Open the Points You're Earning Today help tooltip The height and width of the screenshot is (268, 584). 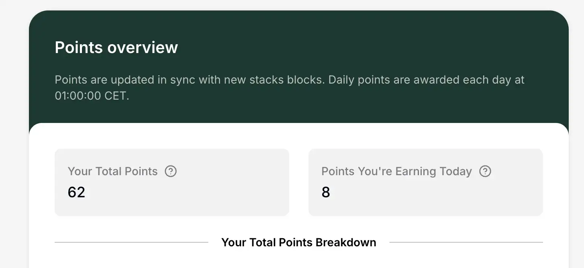click(x=485, y=172)
